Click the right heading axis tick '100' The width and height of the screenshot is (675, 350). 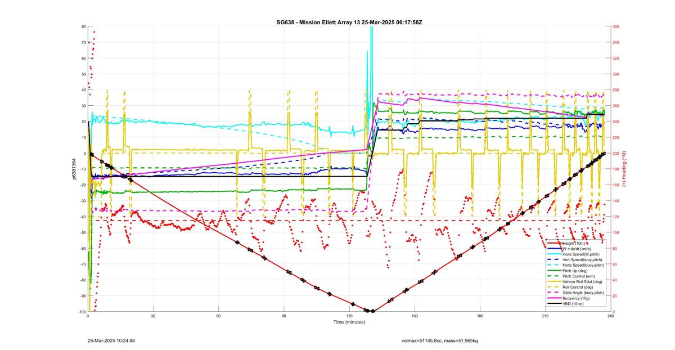(x=616, y=232)
